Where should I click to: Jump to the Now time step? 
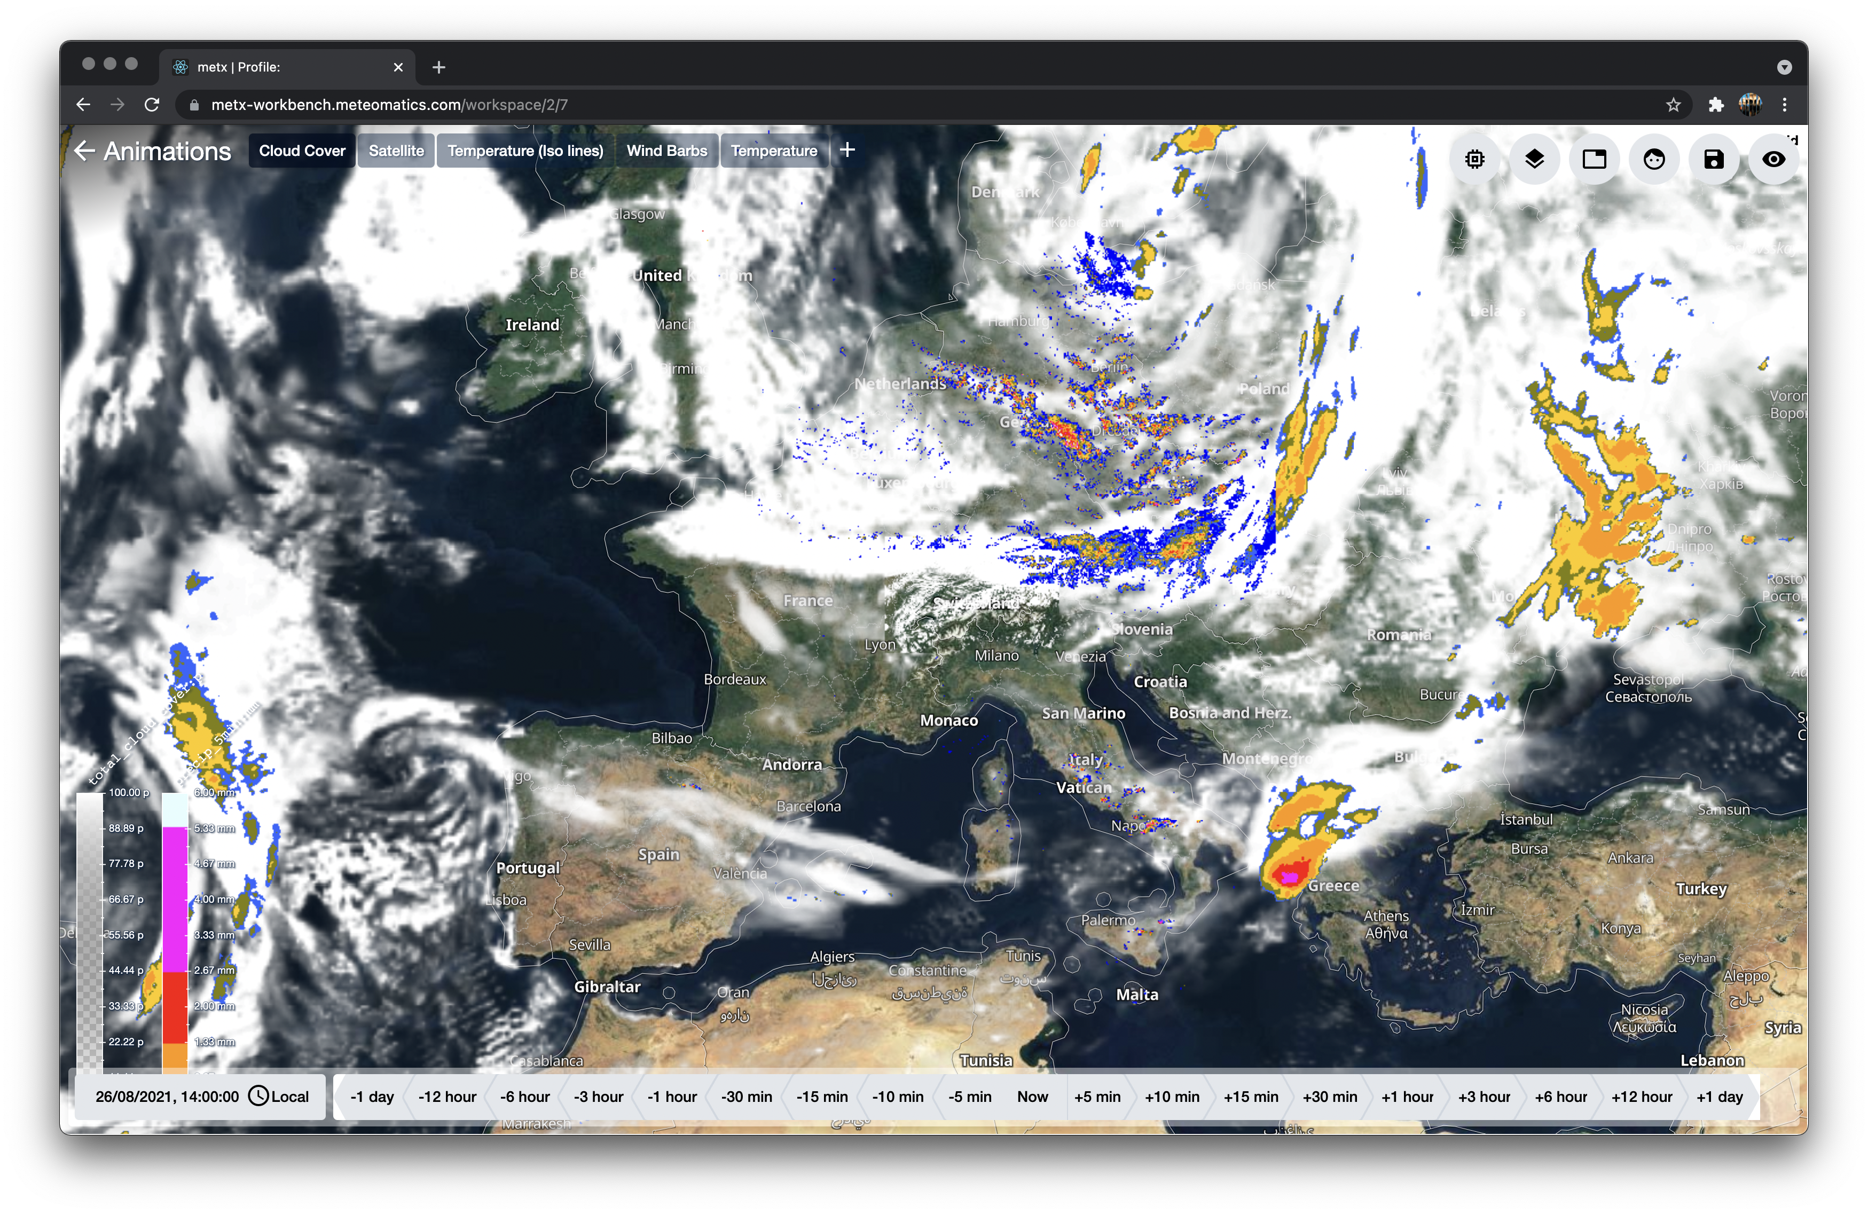click(1032, 1097)
